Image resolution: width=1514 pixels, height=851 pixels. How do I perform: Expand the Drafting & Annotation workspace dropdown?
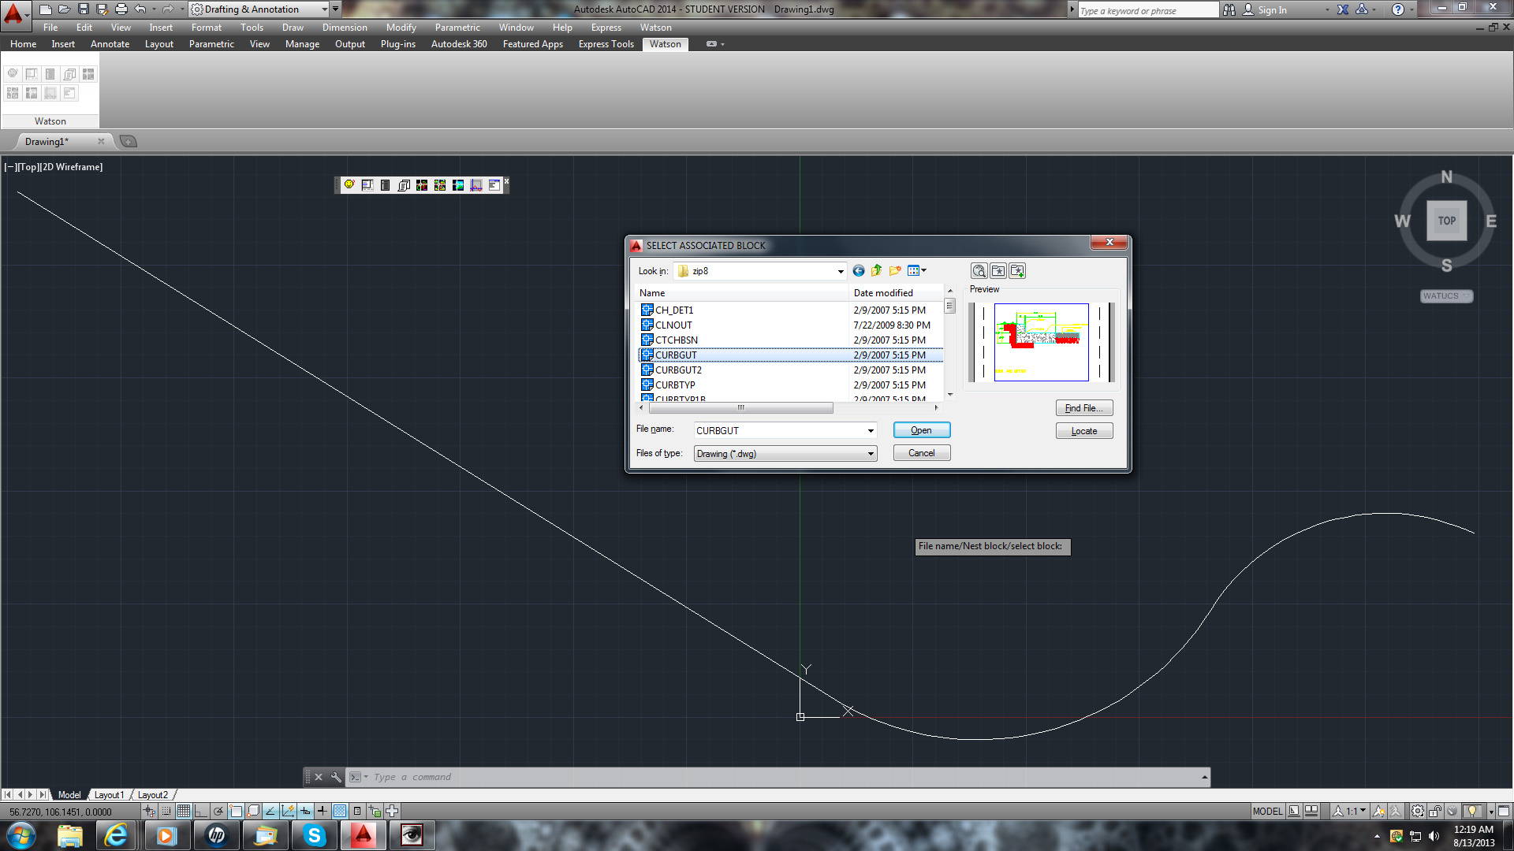(x=324, y=9)
